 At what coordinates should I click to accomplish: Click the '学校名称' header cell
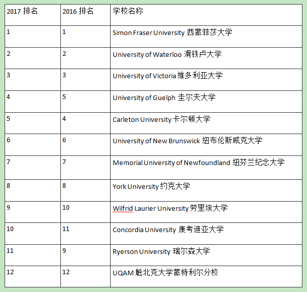(x=207, y=15)
